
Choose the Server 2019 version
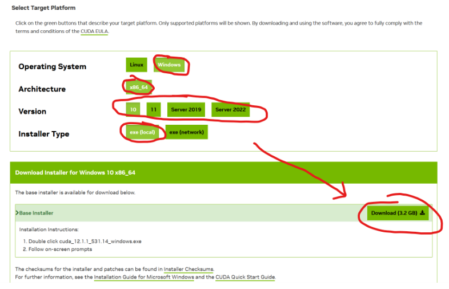pos(186,110)
